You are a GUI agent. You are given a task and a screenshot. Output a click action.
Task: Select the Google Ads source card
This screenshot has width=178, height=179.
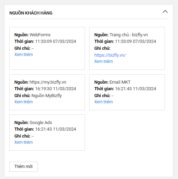[x=47, y=132]
